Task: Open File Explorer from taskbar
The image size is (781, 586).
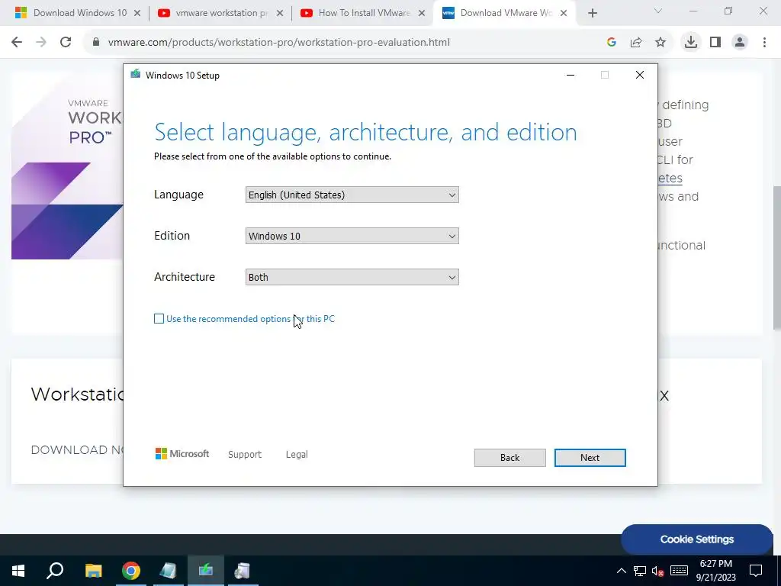Action: point(93,571)
